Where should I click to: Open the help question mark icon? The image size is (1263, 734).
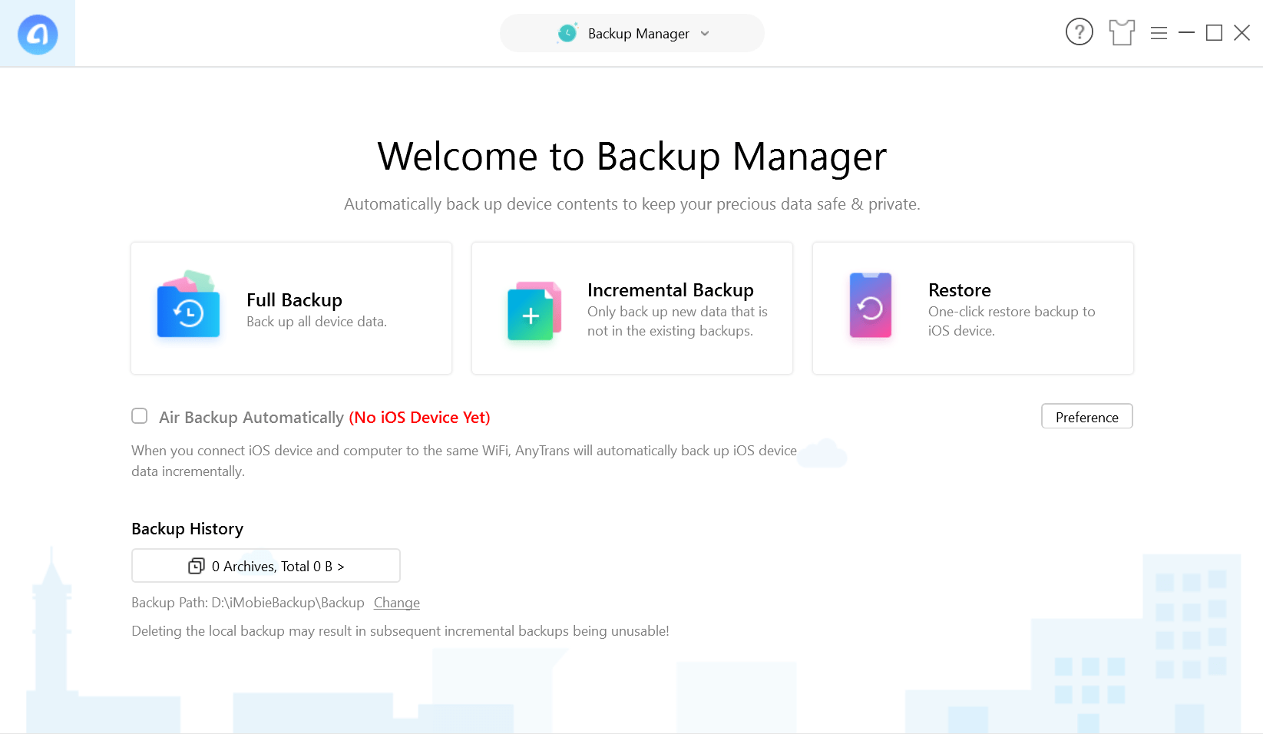pos(1079,32)
